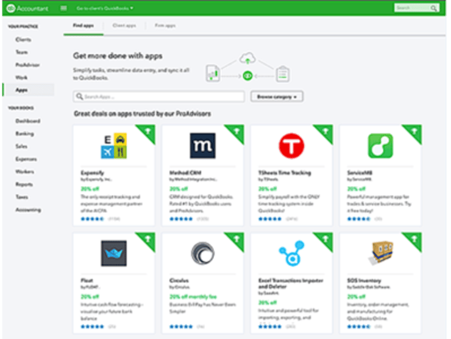Click the TSheets red T logo
This screenshot has width=451, height=339.
[x=291, y=146]
